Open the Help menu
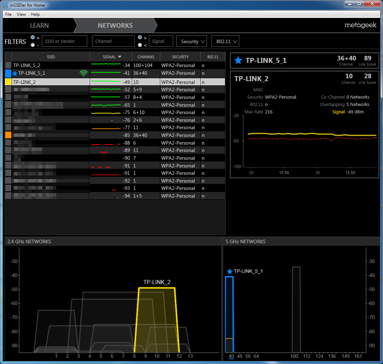Image resolution: width=383 pixels, height=364 pixels. (x=35, y=14)
